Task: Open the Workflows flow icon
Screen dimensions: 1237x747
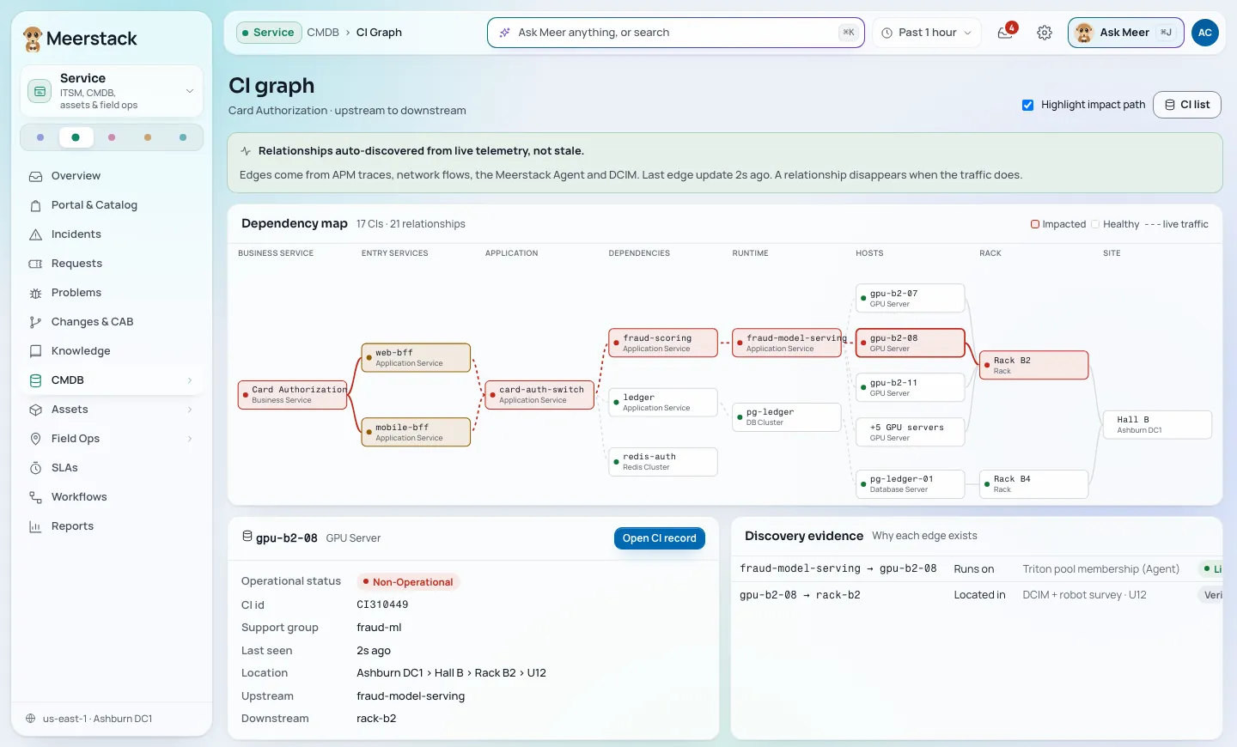Action: (x=35, y=497)
